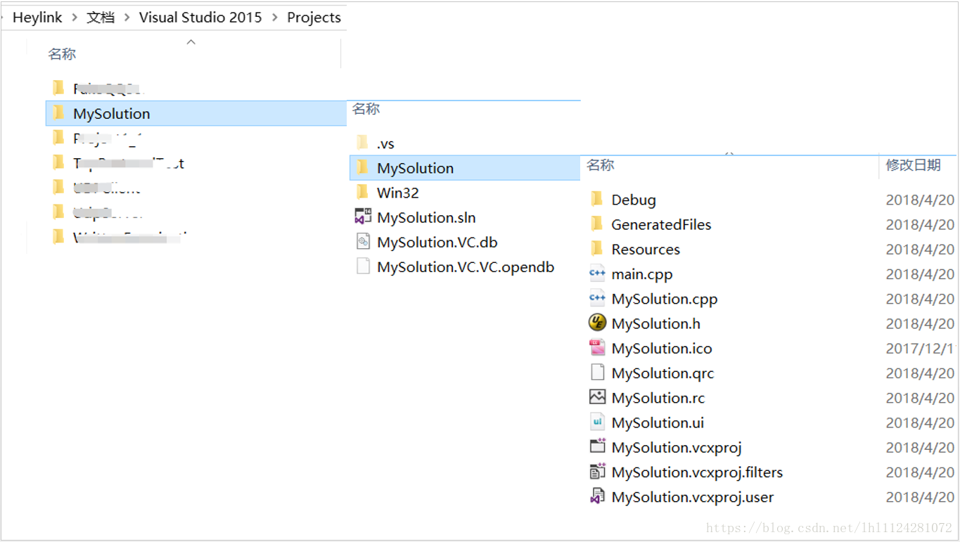Expand chevron between Heylink and 文档
This screenshot has width=960, height=542.
pos(75,18)
